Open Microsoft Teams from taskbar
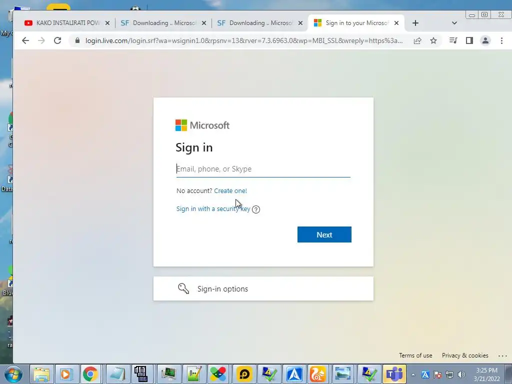The width and height of the screenshot is (512, 384). click(394, 374)
